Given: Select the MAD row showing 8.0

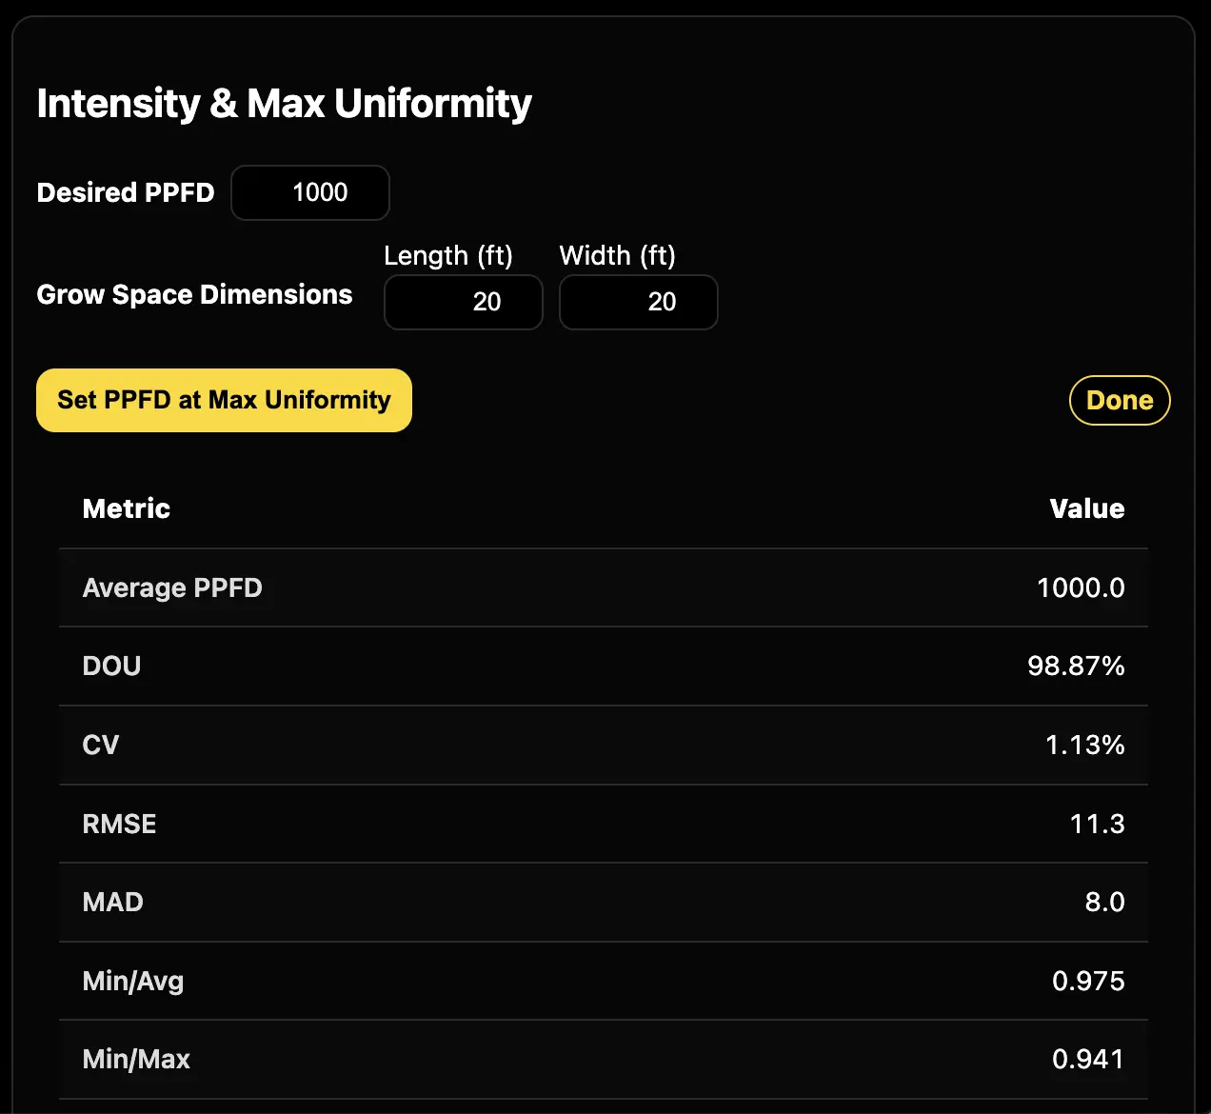Looking at the screenshot, I should (604, 903).
